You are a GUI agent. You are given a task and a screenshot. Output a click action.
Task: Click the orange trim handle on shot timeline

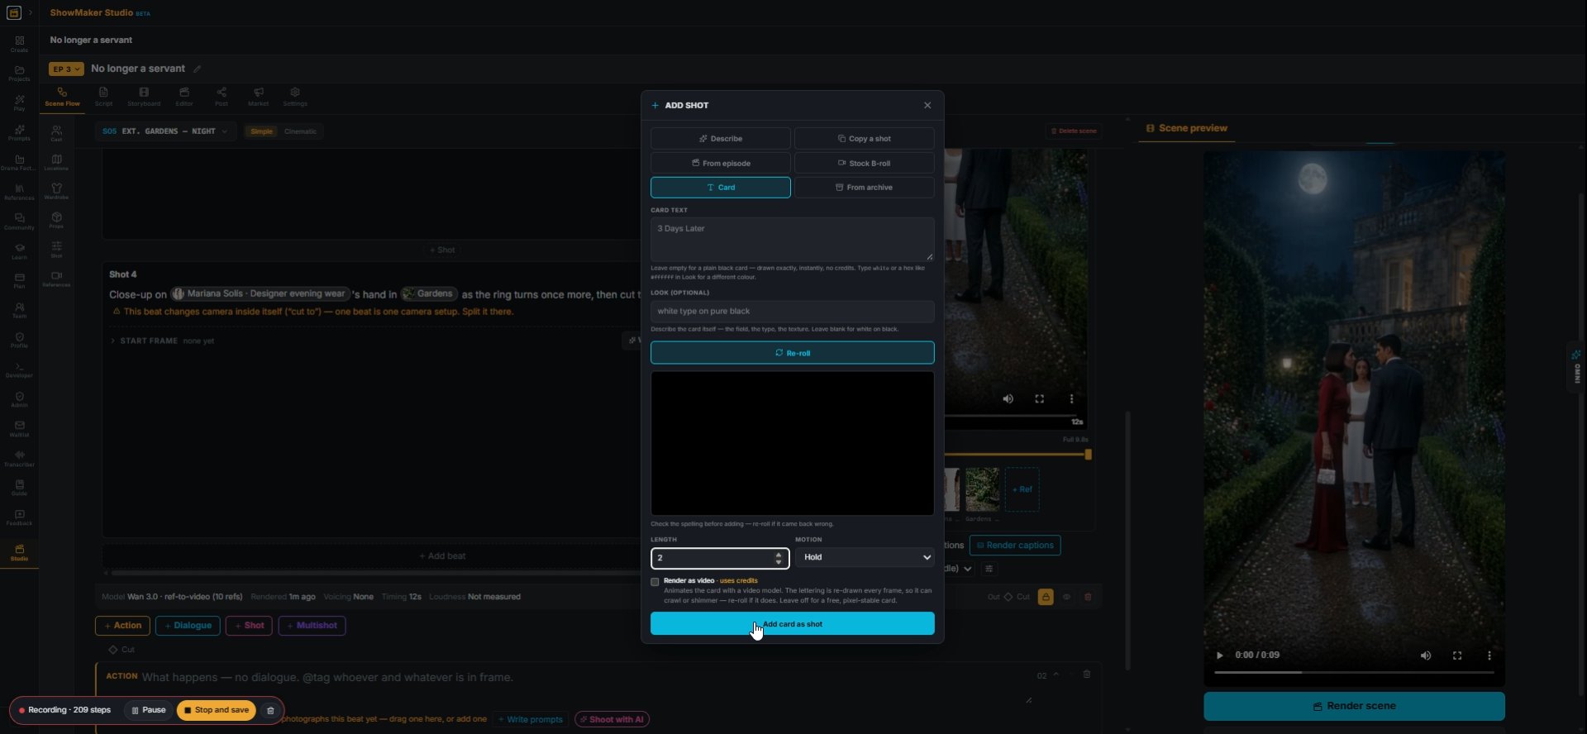(x=1088, y=455)
